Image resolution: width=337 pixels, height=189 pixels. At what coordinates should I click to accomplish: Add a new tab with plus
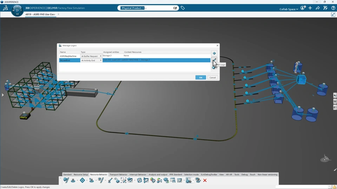(59, 14)
